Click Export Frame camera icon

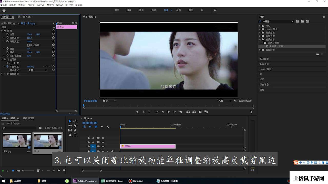tap(200, 112)
